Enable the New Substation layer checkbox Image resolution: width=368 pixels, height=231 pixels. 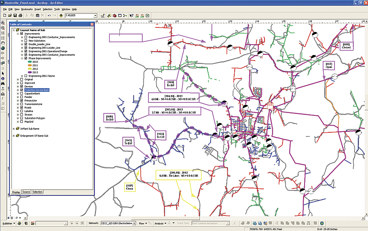26,41
